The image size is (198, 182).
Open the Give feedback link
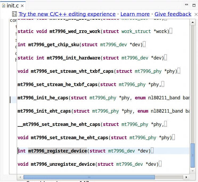(x=173, y=14)
